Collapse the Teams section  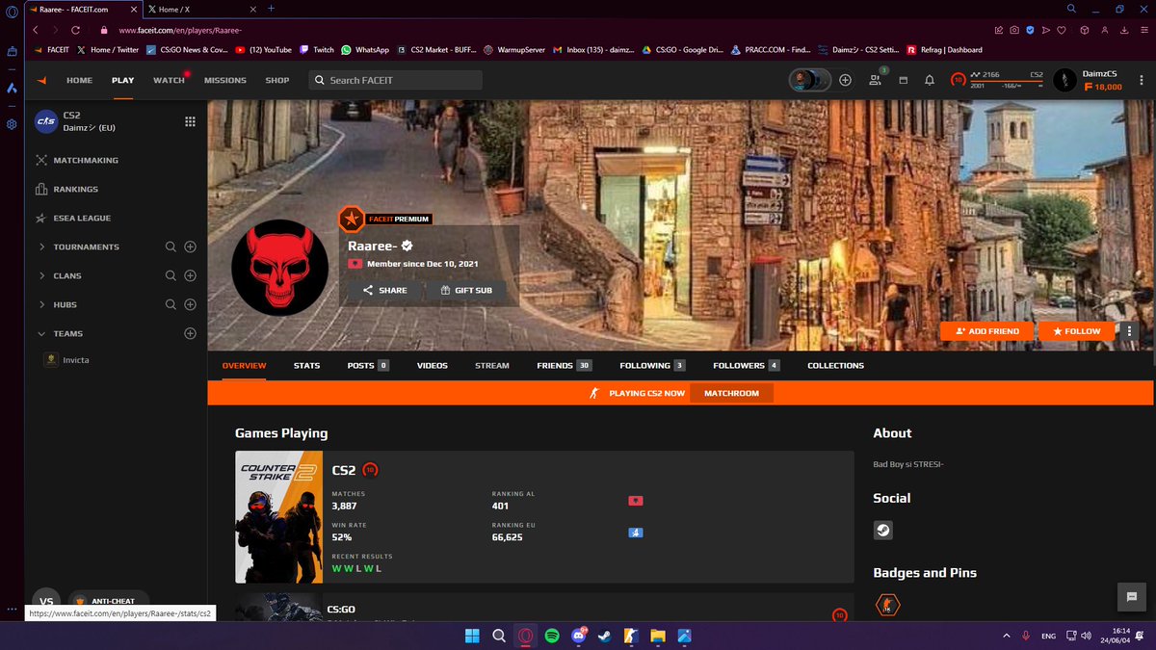[42, 333]
